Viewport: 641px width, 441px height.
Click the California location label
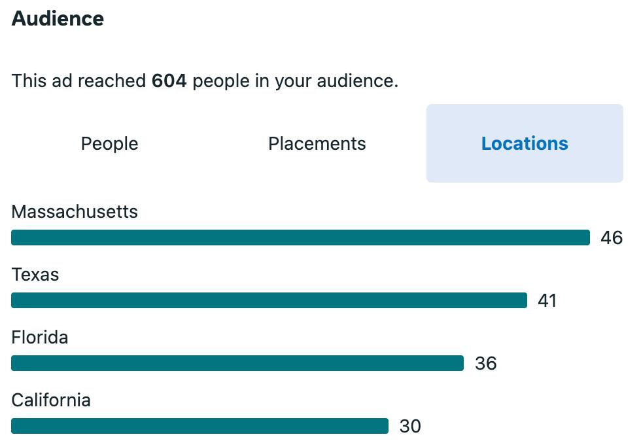coord(51,400)
